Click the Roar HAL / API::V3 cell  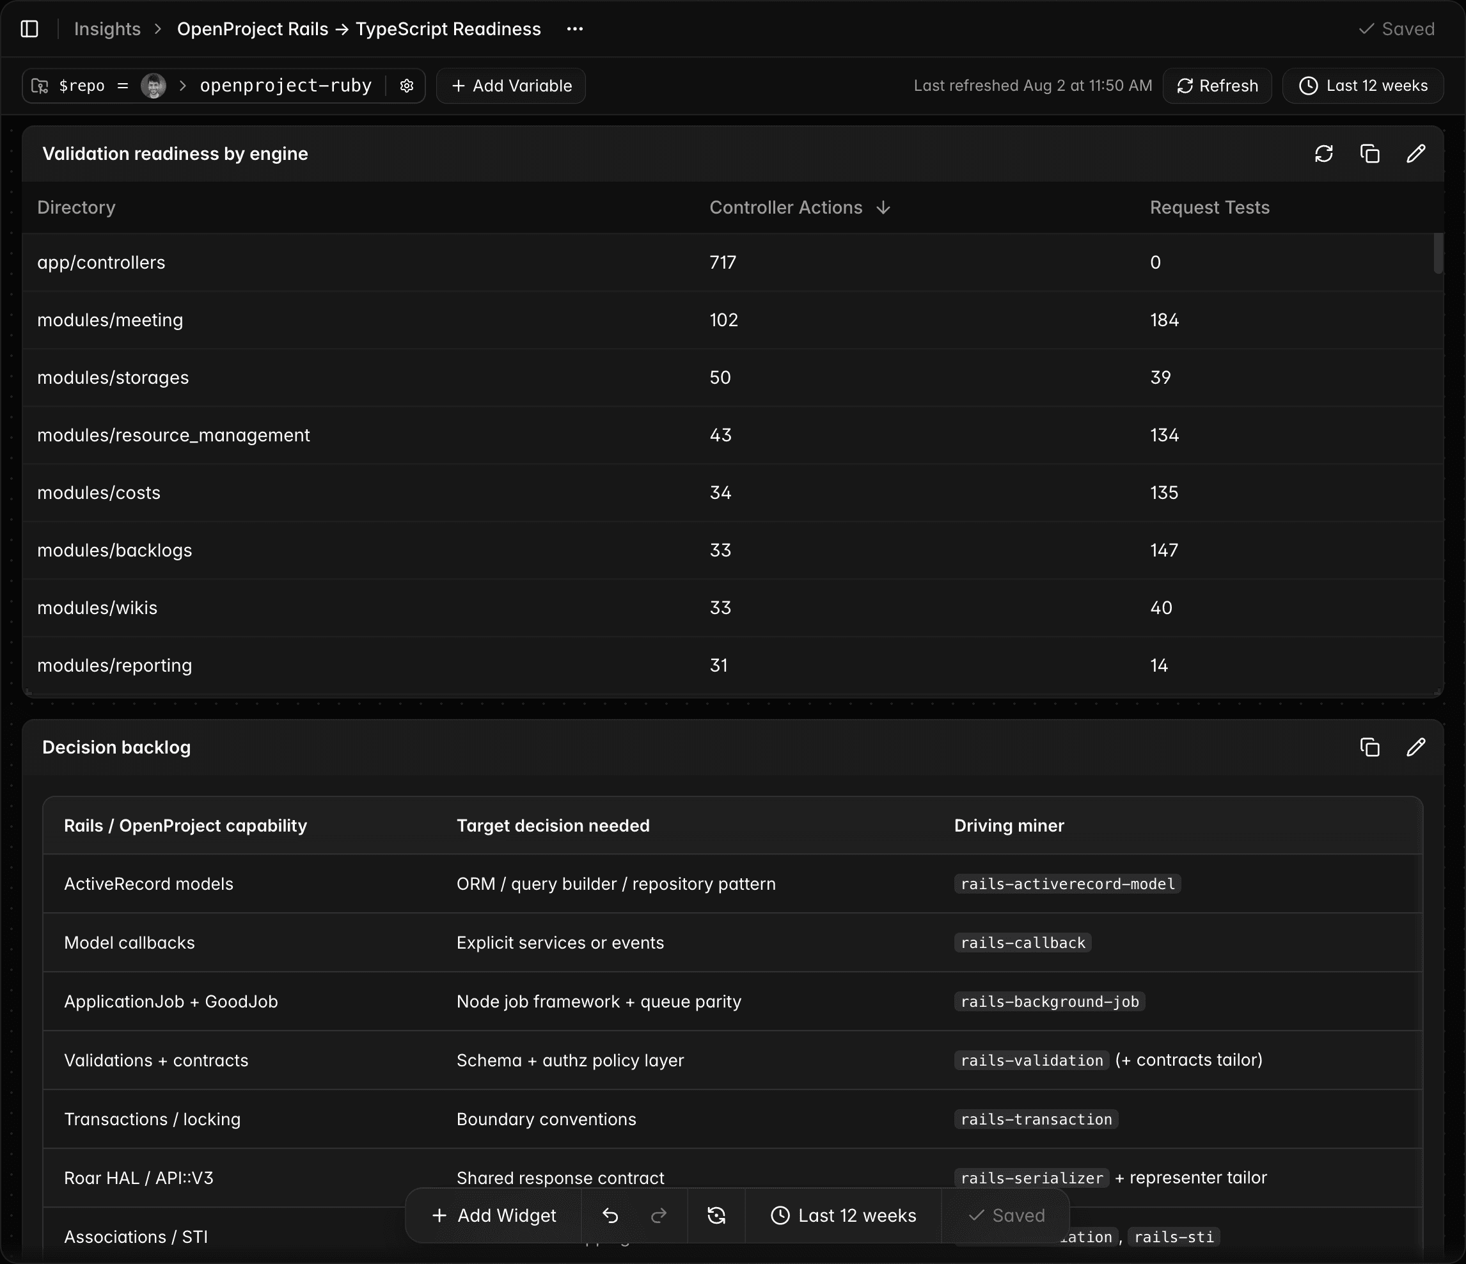tap(139, 1178)
